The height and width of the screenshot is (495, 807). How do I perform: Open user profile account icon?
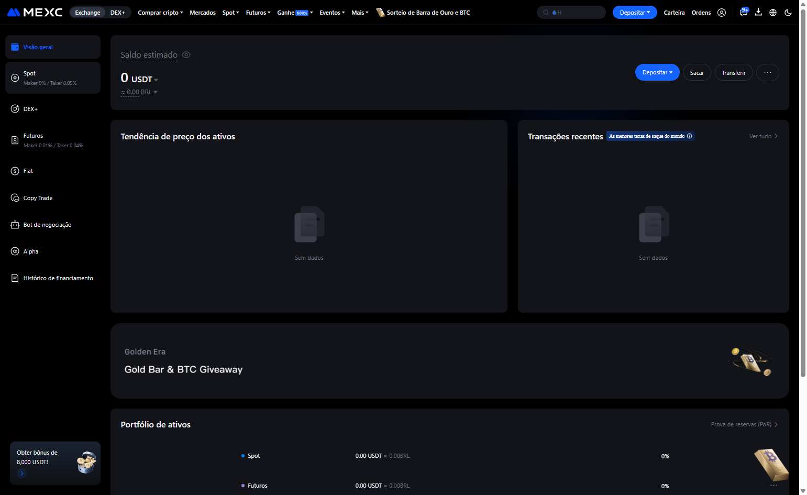(722, 13)
